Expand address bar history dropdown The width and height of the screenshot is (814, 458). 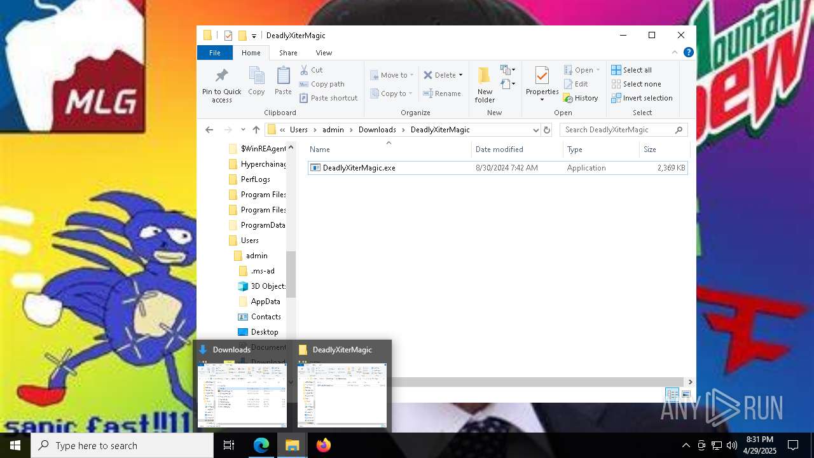(x=535, y=130)
